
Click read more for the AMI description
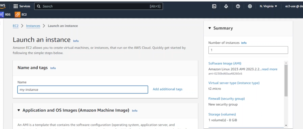pyautogui.click(x=269, y=69)
